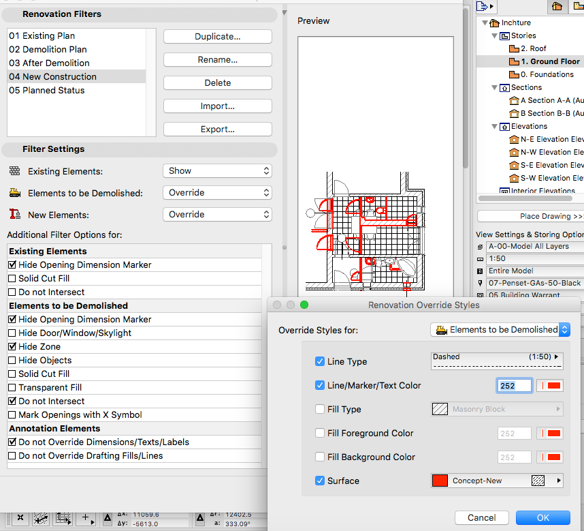Click the Cancel button
This screenshot has width=584, height=531.
click(482, 517)
